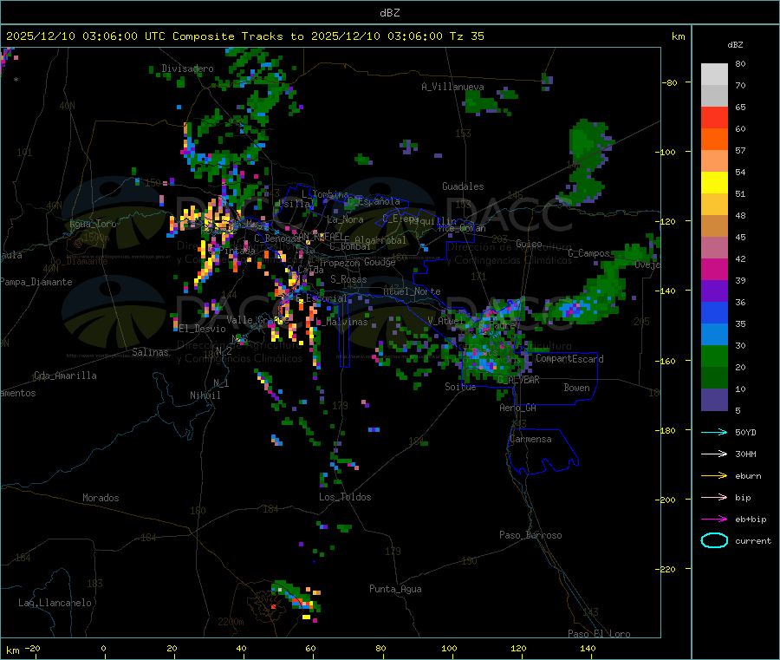Click the Lag.Llancanelo place label
The height and width of the screenshot is (660, 780).
point(55,603)
